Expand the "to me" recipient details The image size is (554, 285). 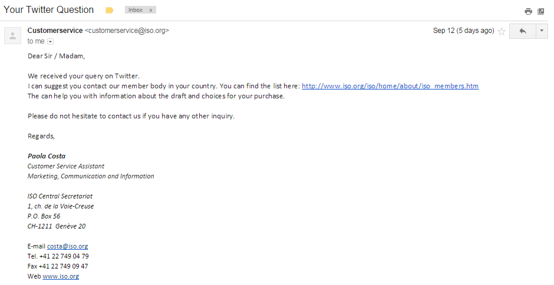click(51, 42)
